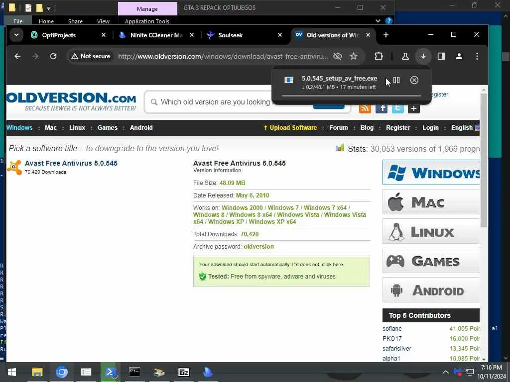This screenshot has height=382, width=510.
Task: Bookmark this page with the star icon
Action: pos(354,56)
